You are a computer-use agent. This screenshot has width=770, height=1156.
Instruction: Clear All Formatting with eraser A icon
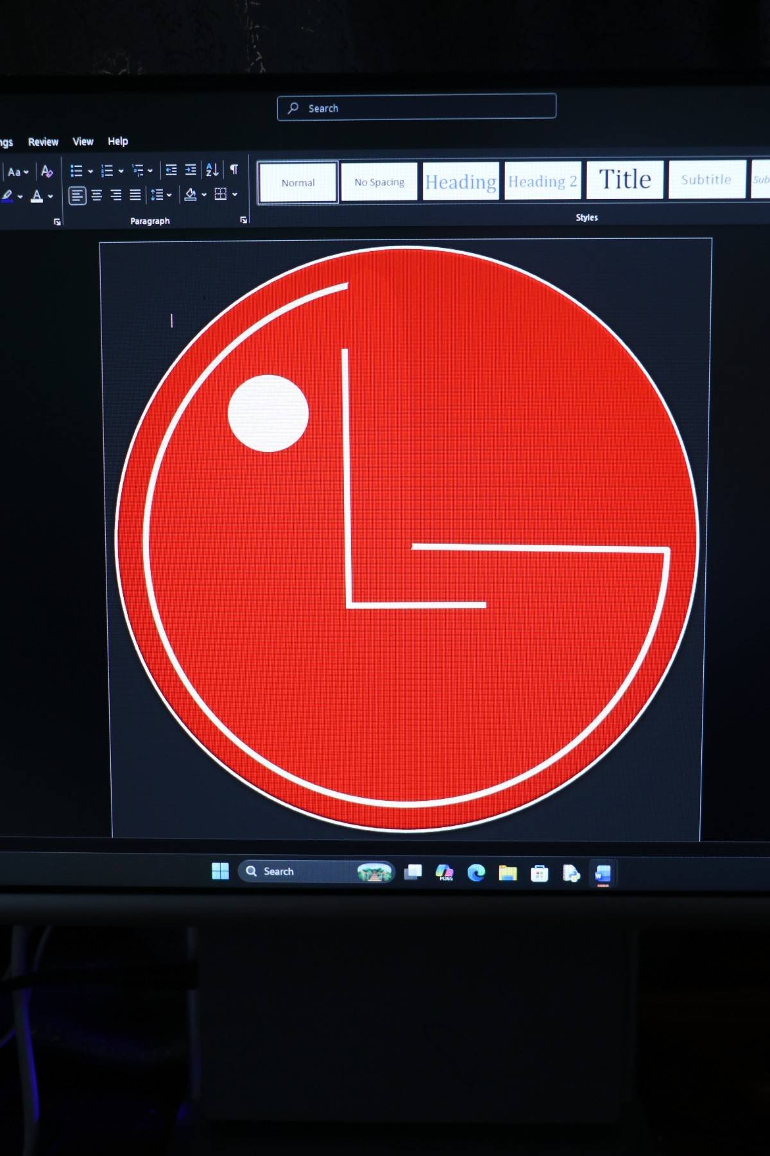click(x=46, y=171)
